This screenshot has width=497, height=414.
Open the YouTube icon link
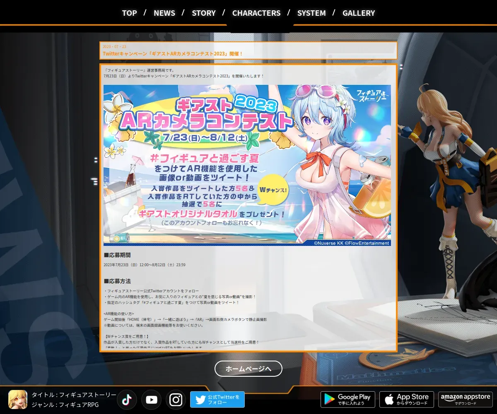(x=151, y=400)
